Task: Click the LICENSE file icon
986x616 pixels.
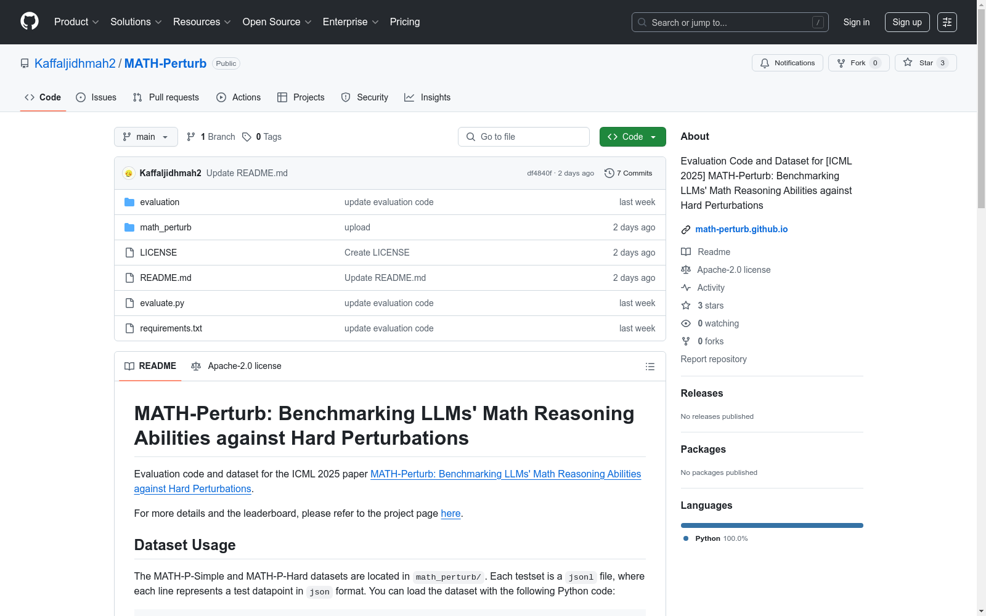Action: click(x=129, y=253)
